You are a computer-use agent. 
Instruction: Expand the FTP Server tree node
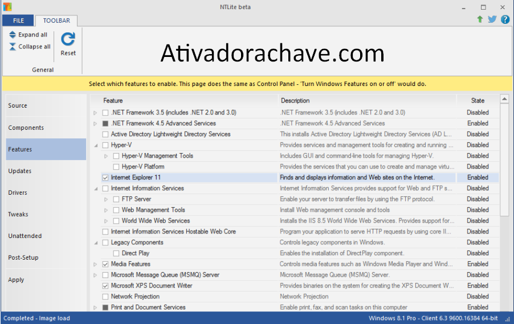click(x=106, y=199)
